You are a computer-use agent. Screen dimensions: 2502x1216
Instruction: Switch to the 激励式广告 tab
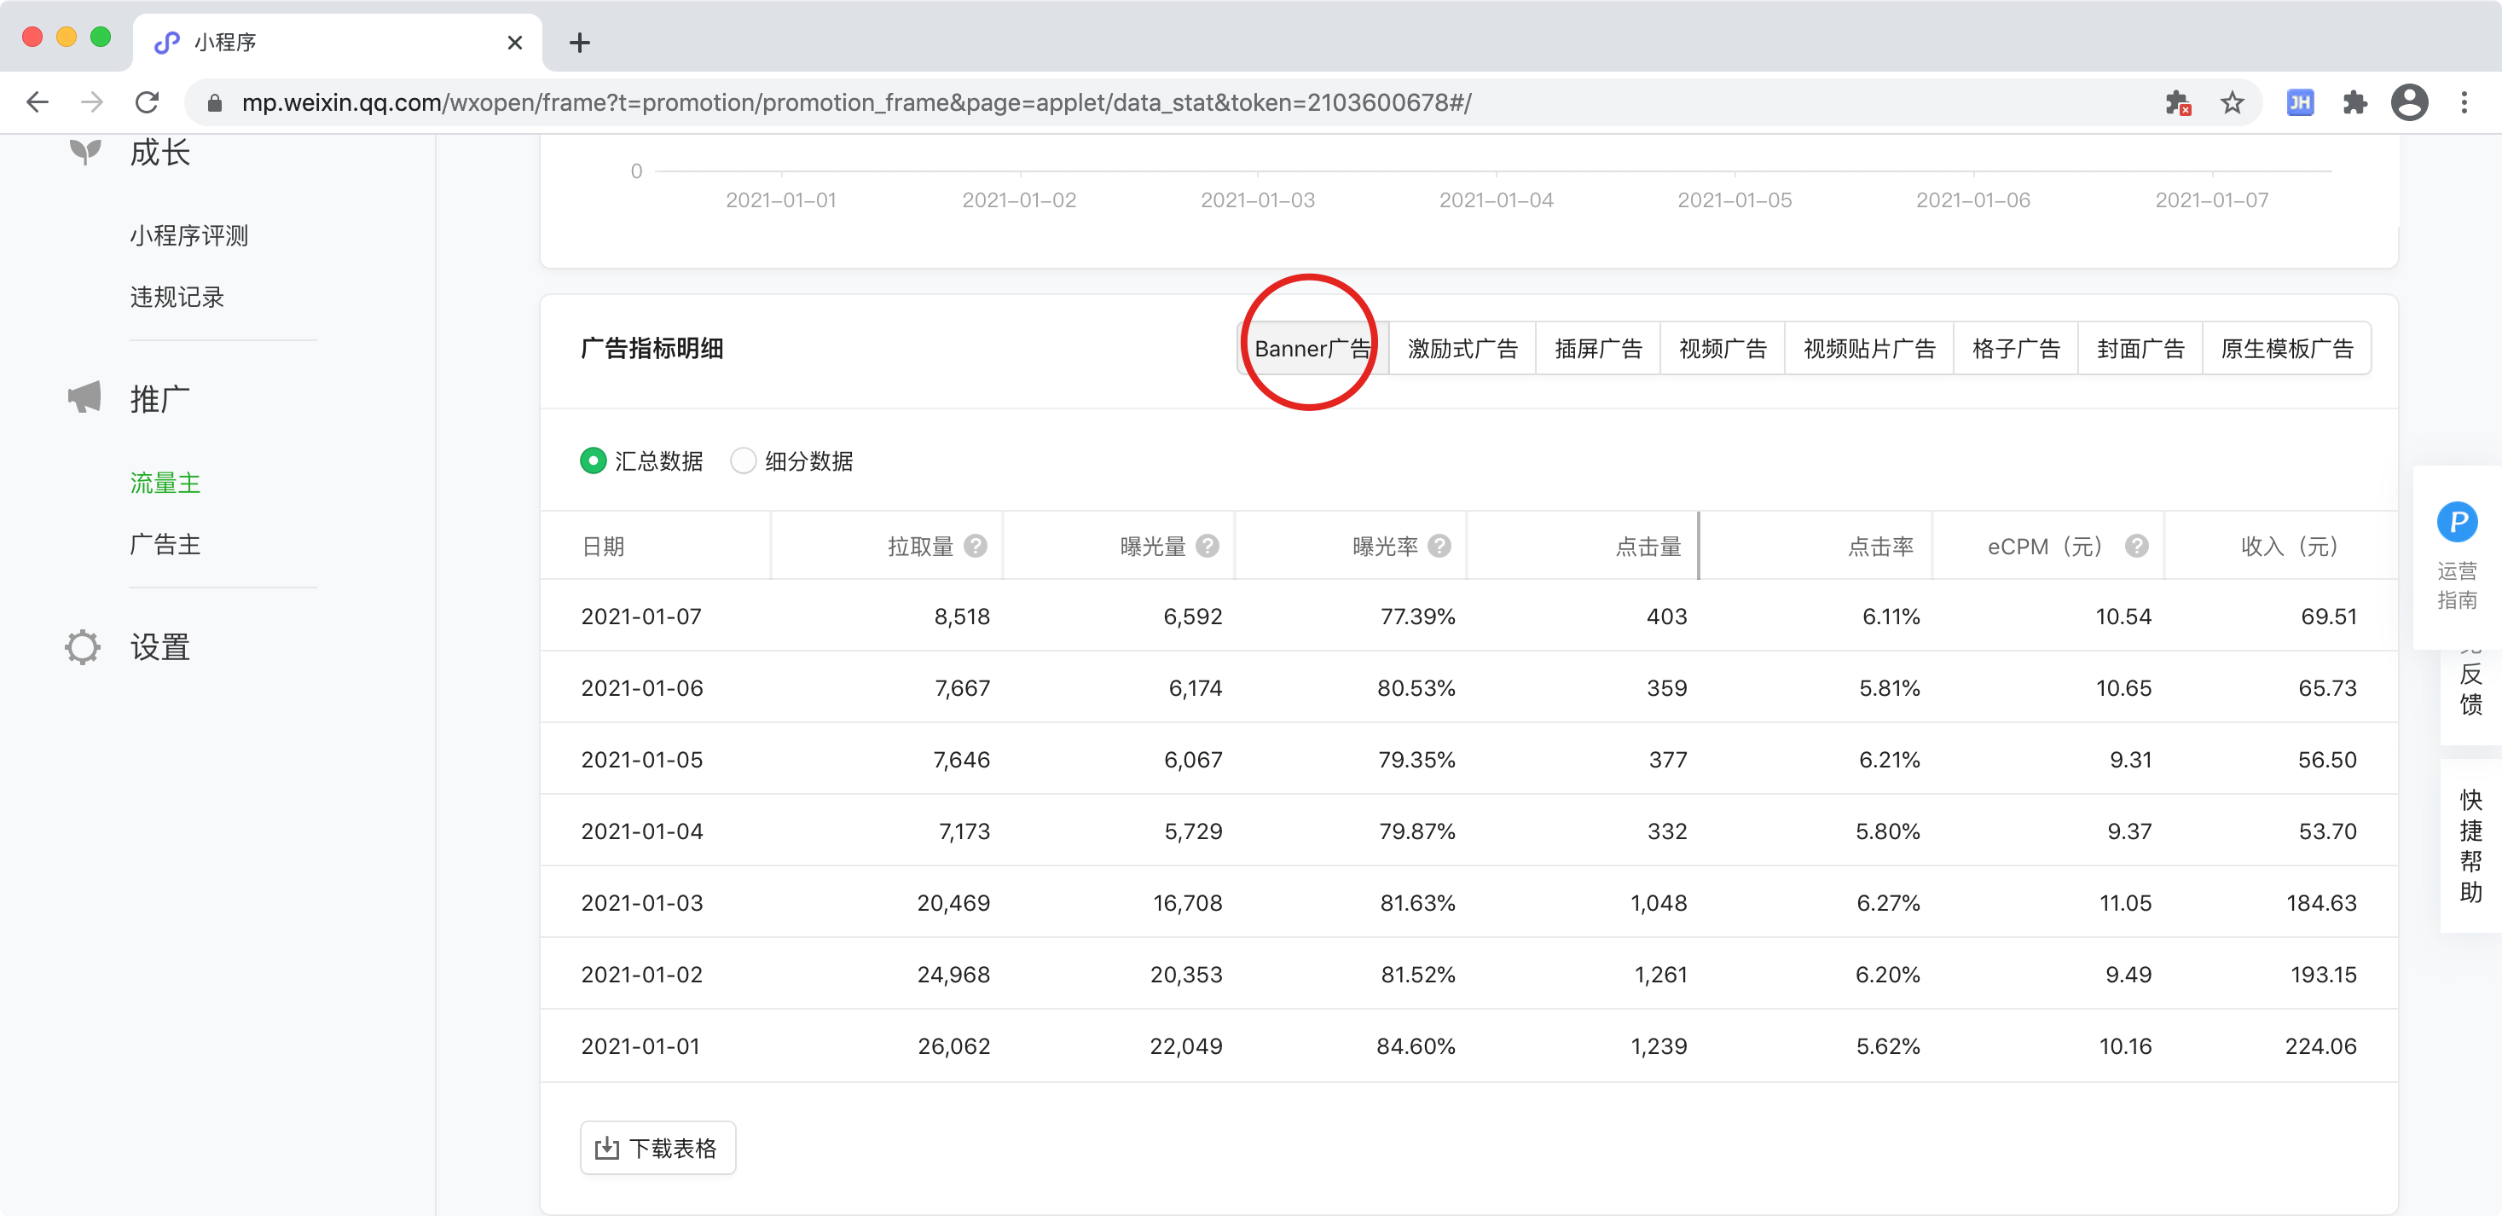[1462, 349]
